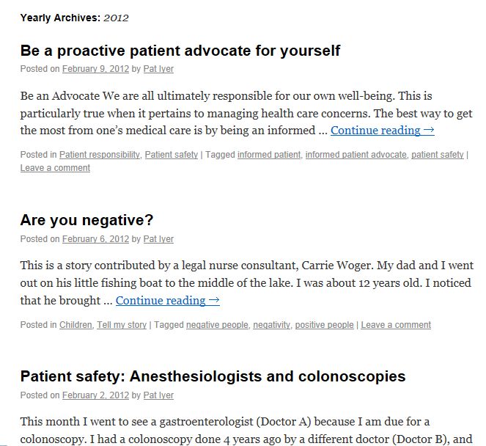Leave a comment on the first post
Viewport: 486px width, 446px height.
tap(55, 168)
